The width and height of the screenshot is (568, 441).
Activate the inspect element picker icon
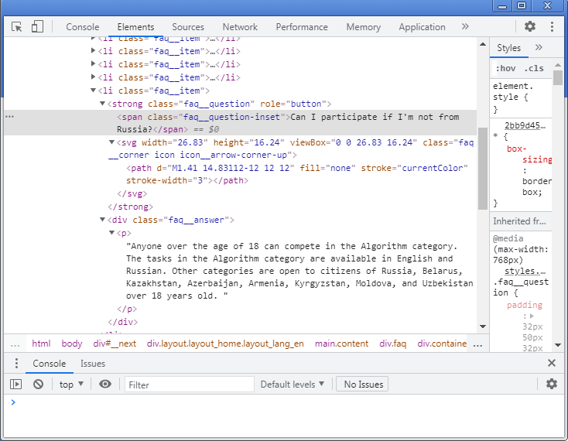(x=17, y=27)
